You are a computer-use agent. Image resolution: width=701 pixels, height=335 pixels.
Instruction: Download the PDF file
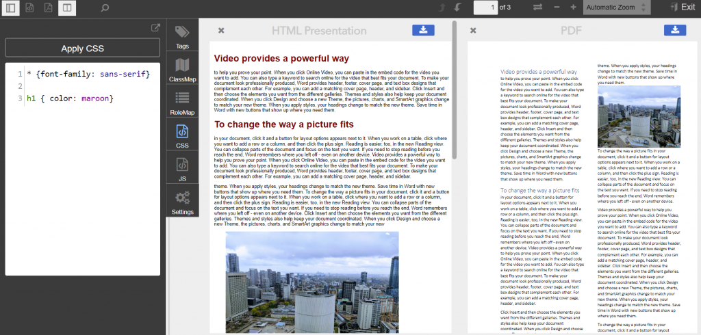click(x=675, y=30)
